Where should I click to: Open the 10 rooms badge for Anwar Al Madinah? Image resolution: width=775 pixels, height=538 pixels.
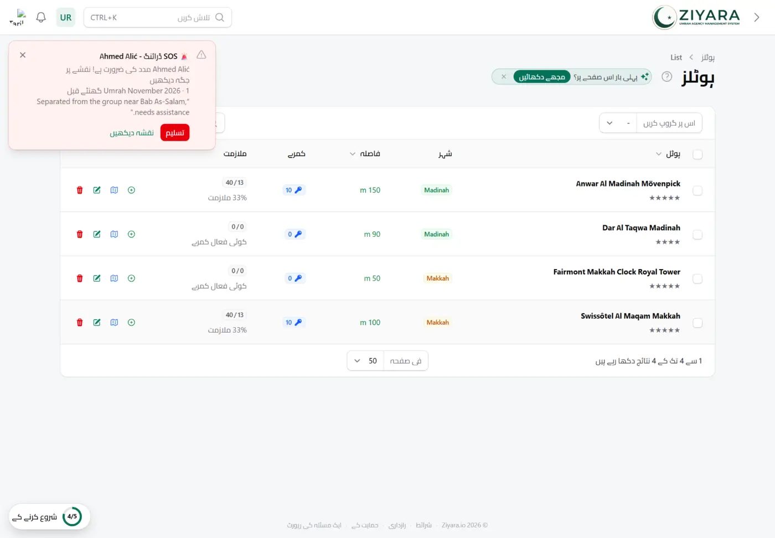tap(293, 190)
